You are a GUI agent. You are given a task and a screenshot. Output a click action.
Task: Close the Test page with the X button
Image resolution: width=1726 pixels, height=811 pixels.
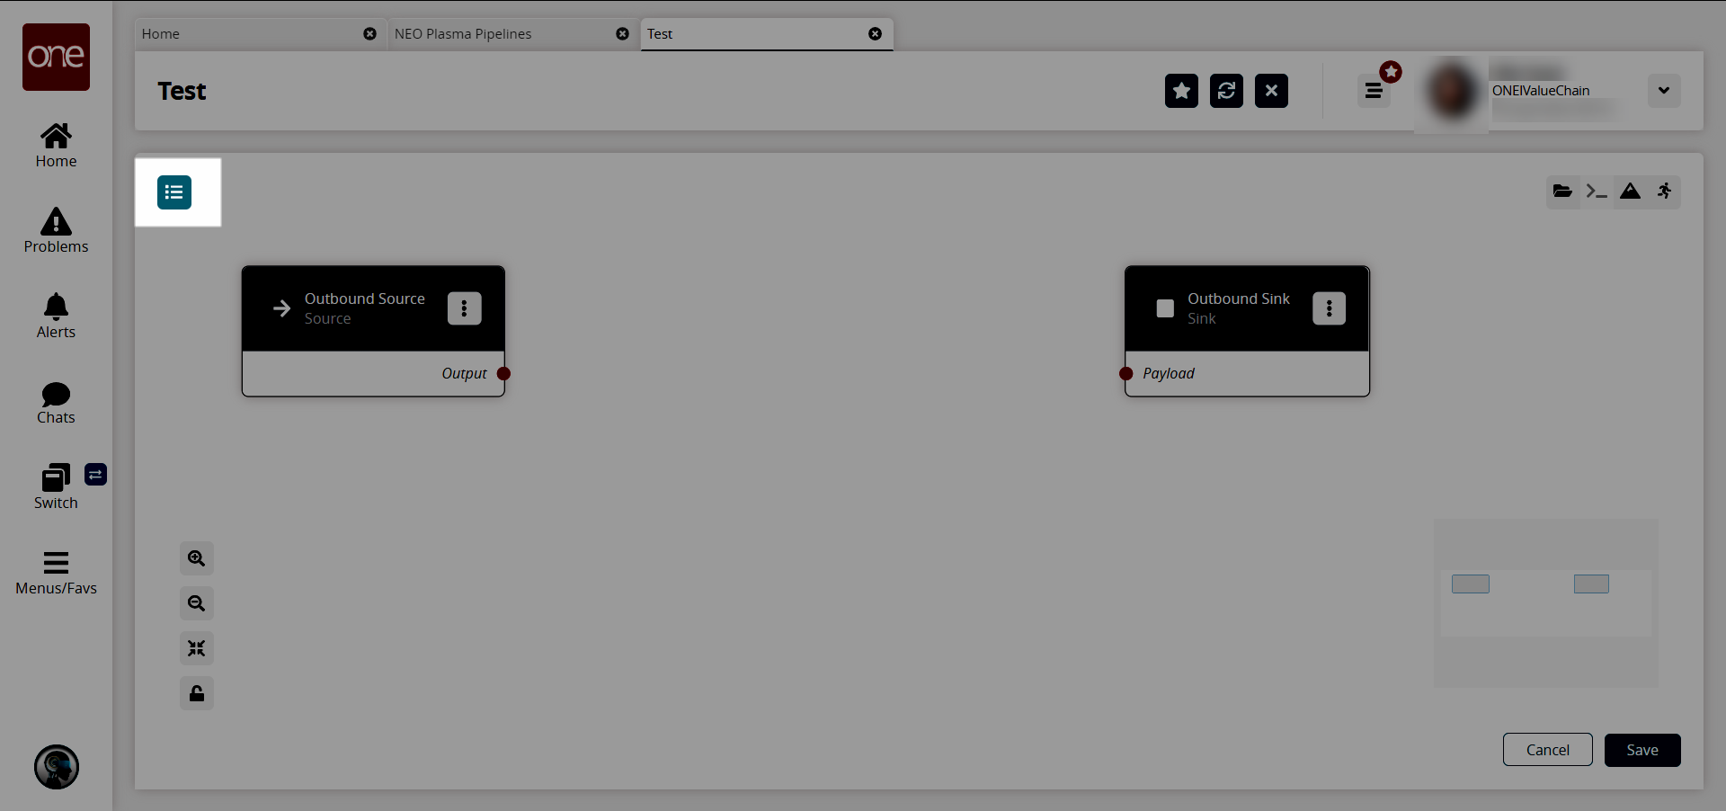click(1272, 91)
